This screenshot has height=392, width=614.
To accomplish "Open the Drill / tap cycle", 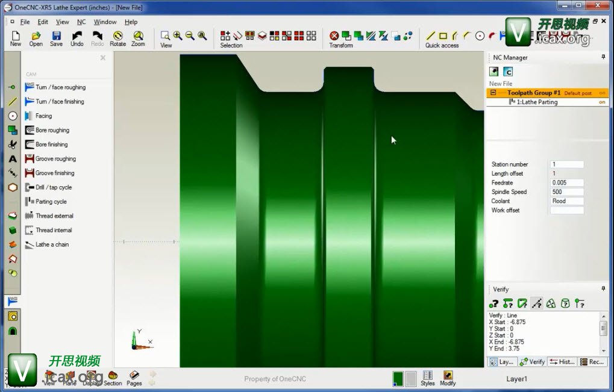I will click(49, 187).
